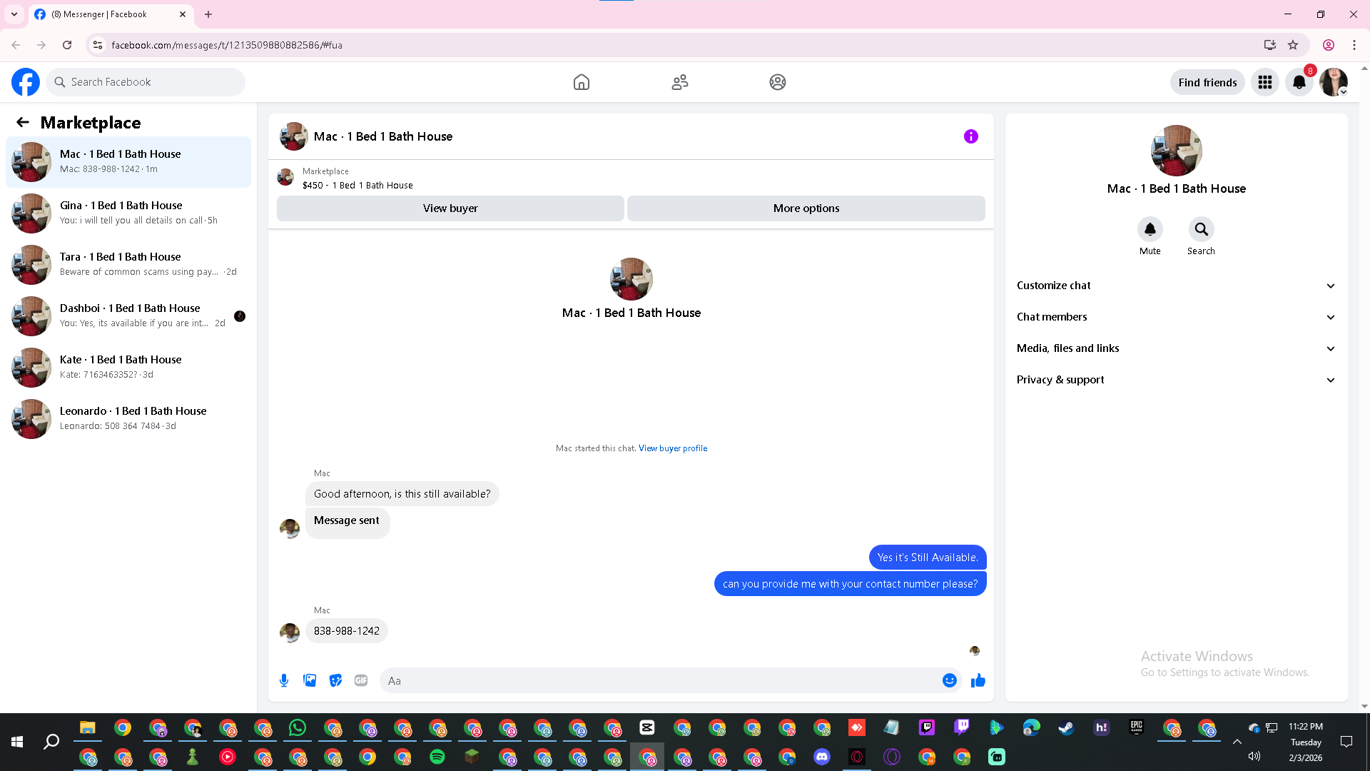
Task: Send a thumbs-up like
Action: click(x=978, y=680)
